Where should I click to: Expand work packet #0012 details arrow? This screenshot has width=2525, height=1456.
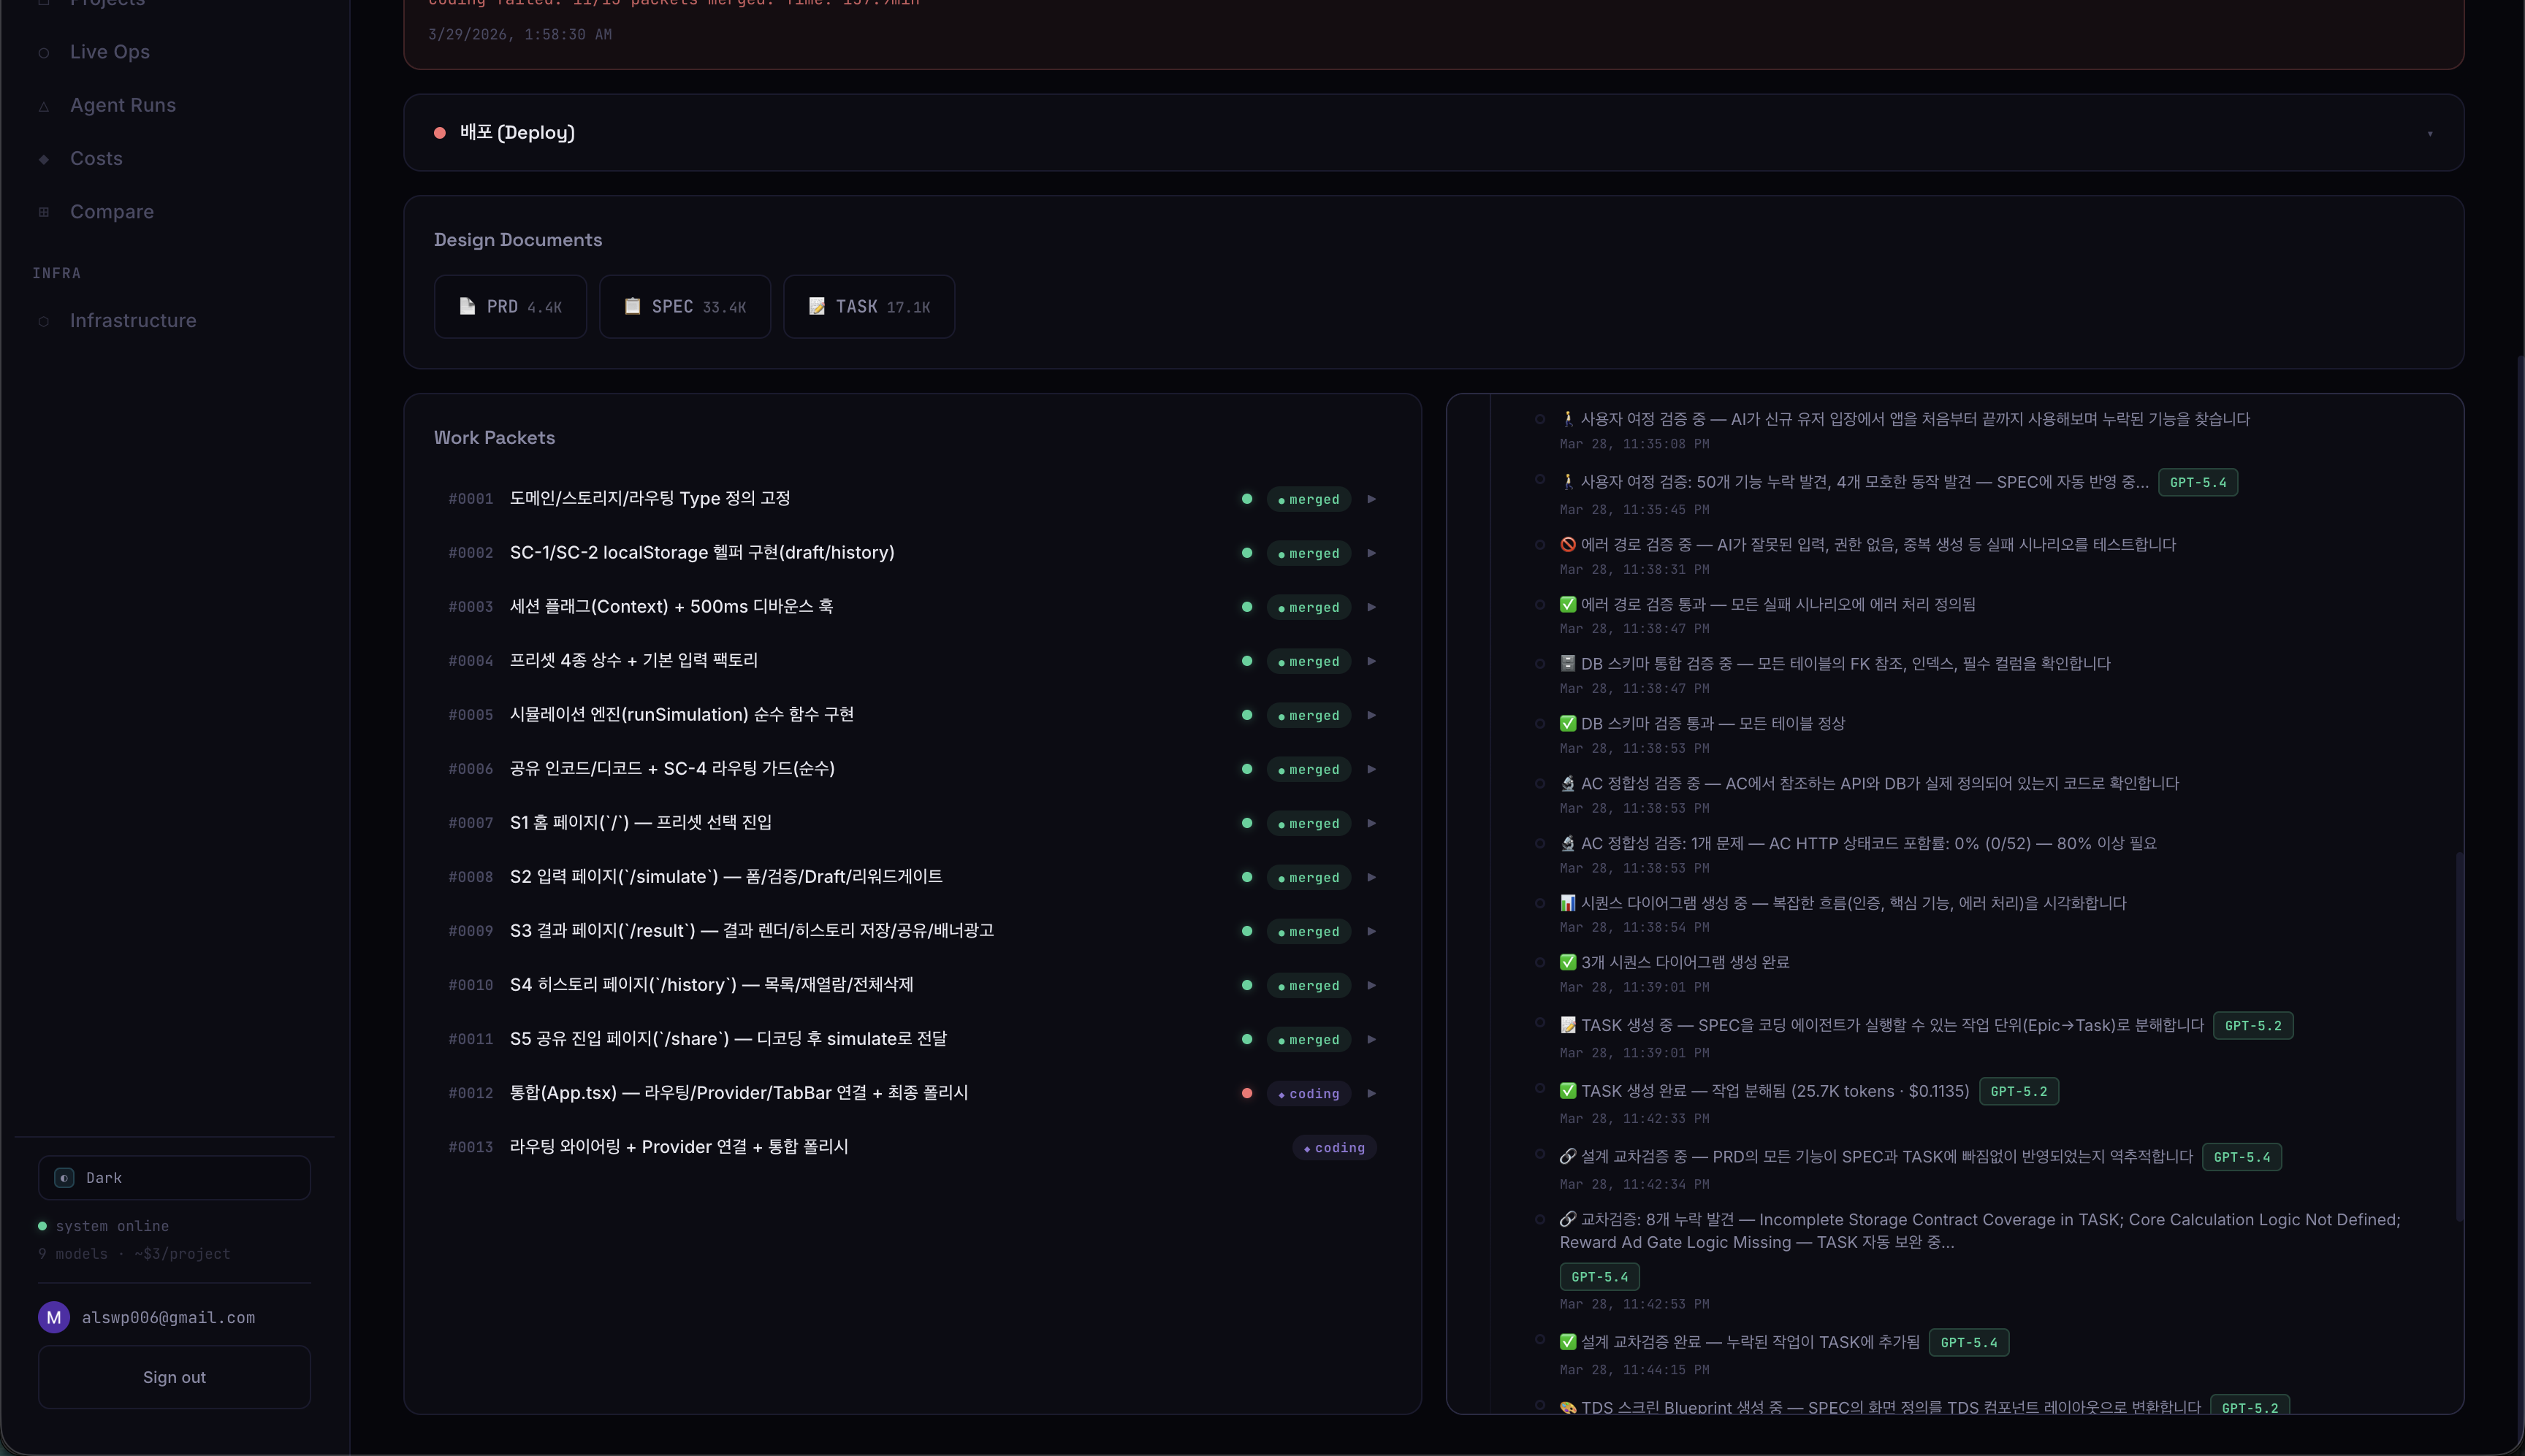(1371, 1093)
